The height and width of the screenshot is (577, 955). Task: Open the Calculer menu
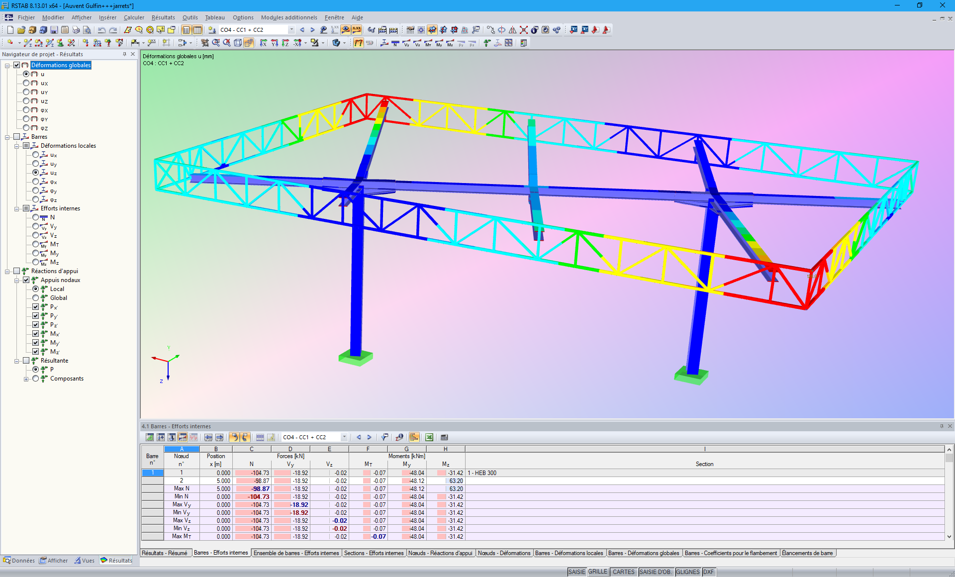pos(134,17)
